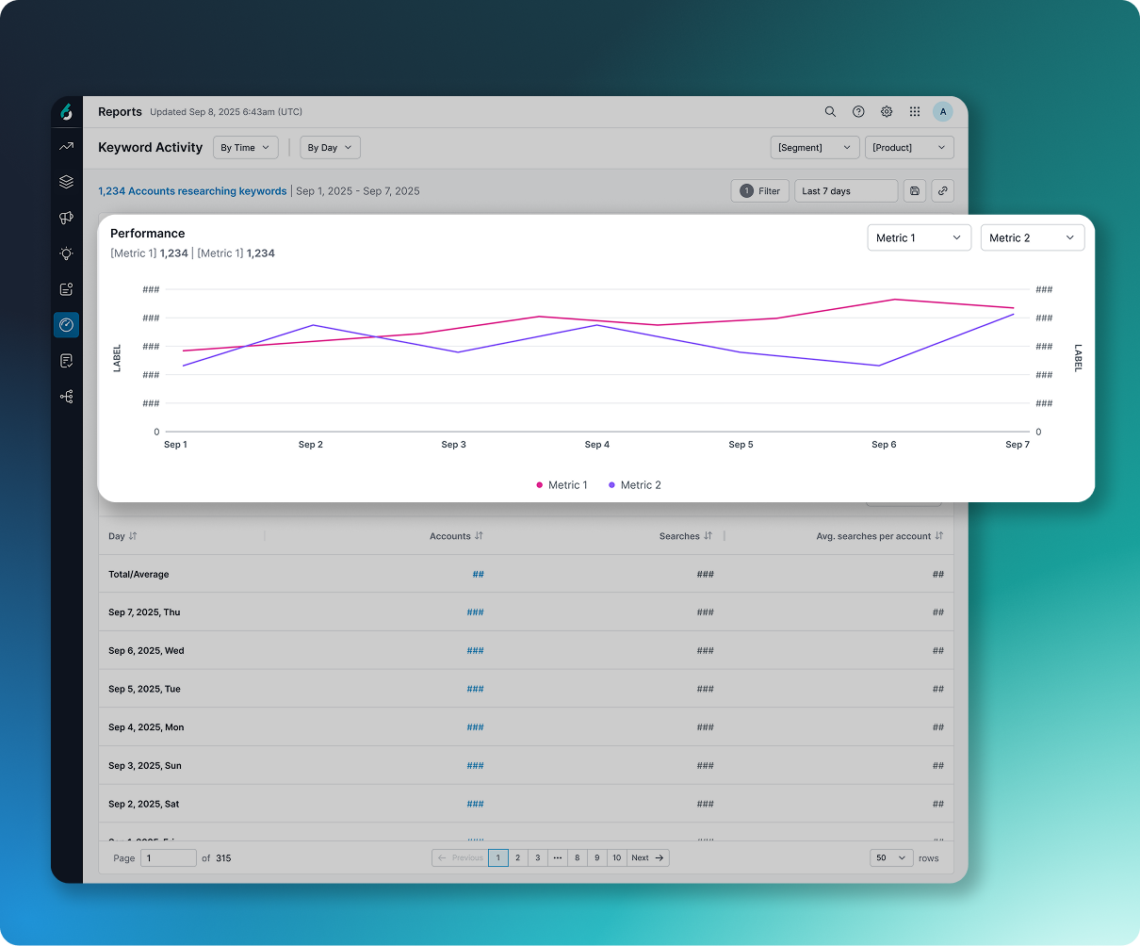Sort by Avg. searches per account arrows
Screen dimensions: 1140x946
(x=938, y=536)
